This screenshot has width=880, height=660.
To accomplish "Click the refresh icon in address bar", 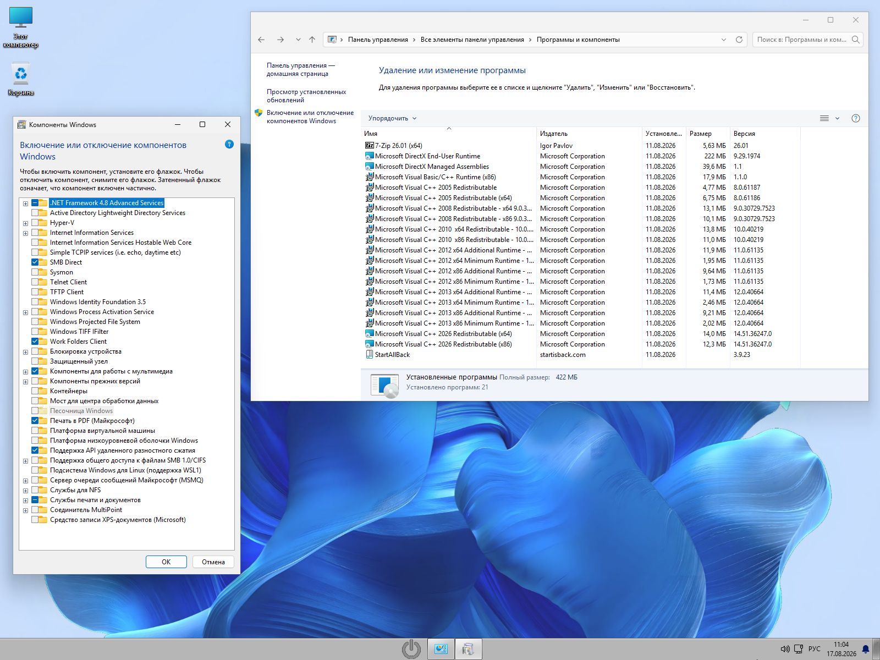I will click(x=739, y=40).
